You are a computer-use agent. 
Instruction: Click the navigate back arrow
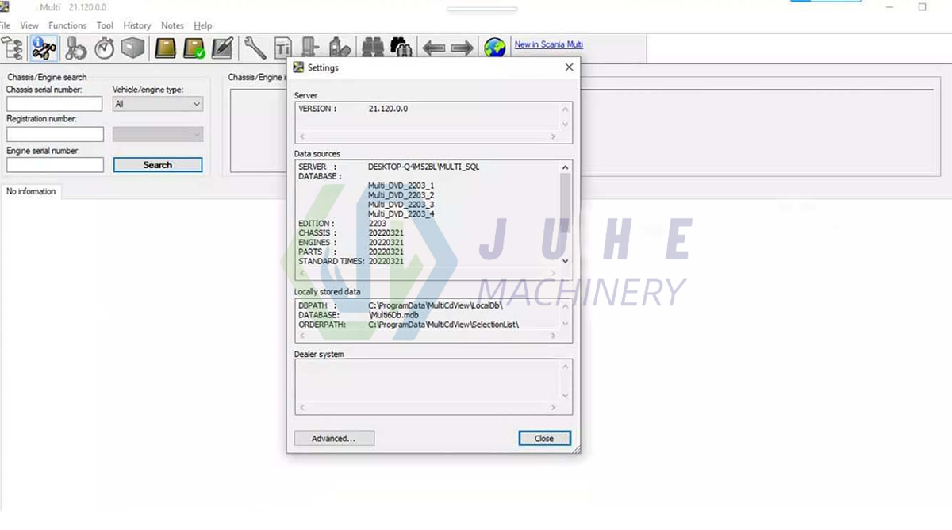click(433, 48)
